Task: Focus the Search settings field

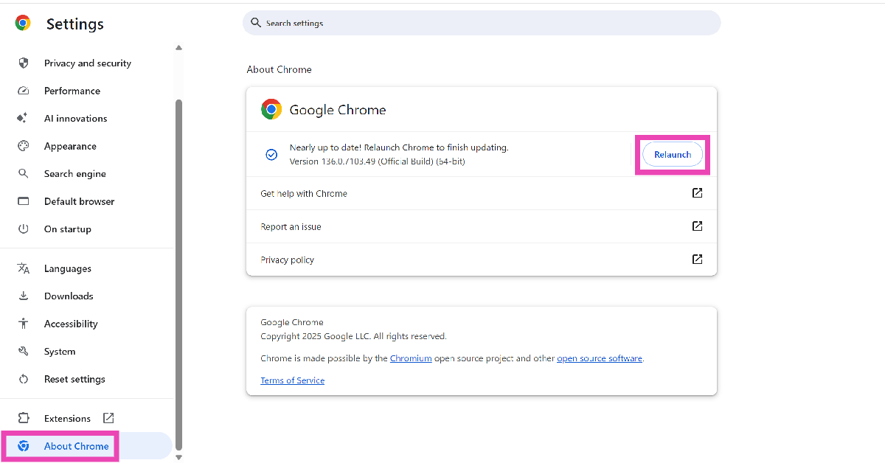Action: click(x=479, y=23)
